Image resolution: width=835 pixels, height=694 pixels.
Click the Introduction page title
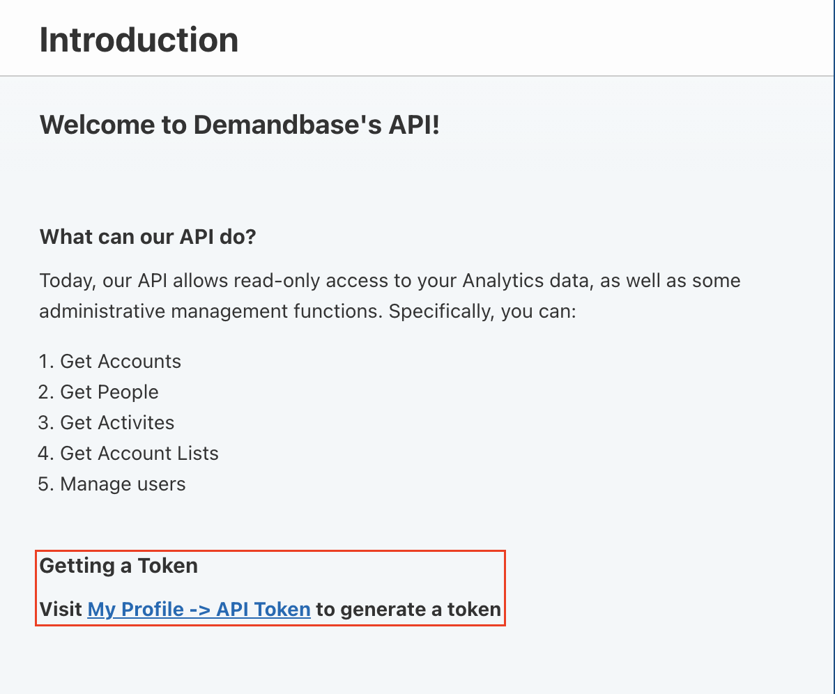(x=139, y=40)
